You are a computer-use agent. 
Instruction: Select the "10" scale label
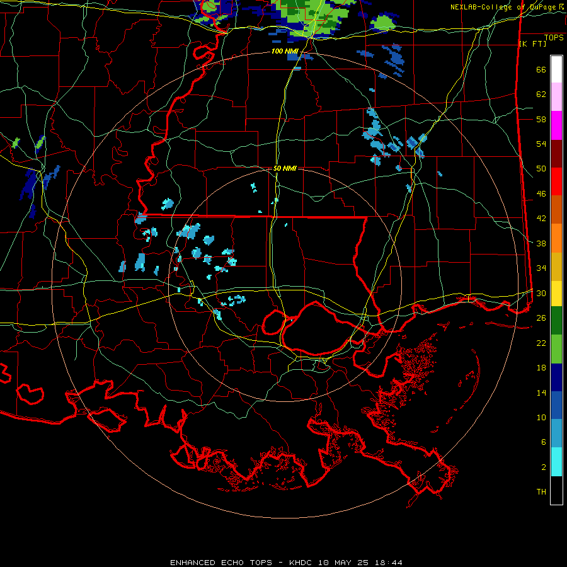tap(541, 417)
